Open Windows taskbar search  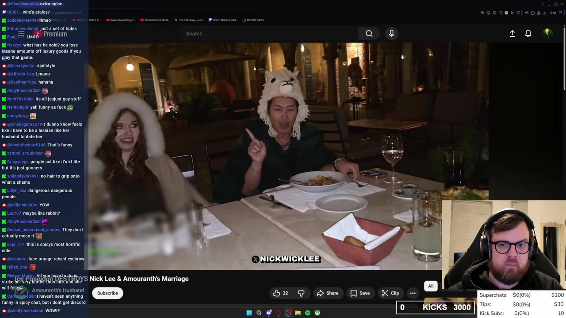259,313
